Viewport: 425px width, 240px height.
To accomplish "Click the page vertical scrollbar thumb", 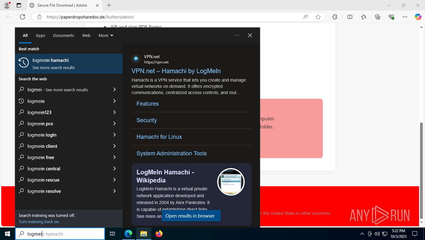I will click(x=422, y=171).
